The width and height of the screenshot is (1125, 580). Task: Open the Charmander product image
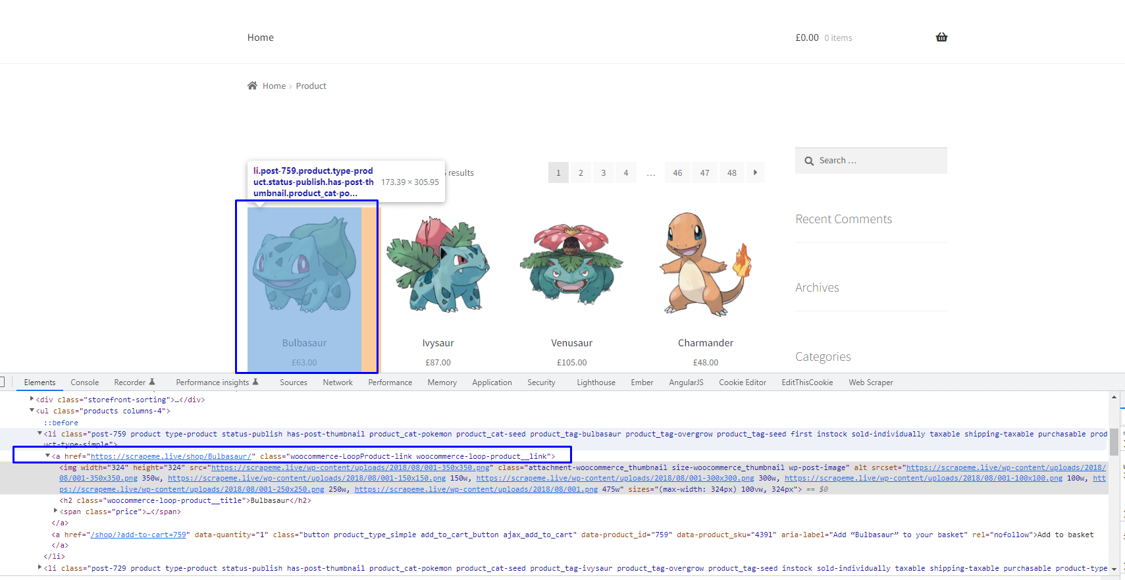tap(706, 265)
